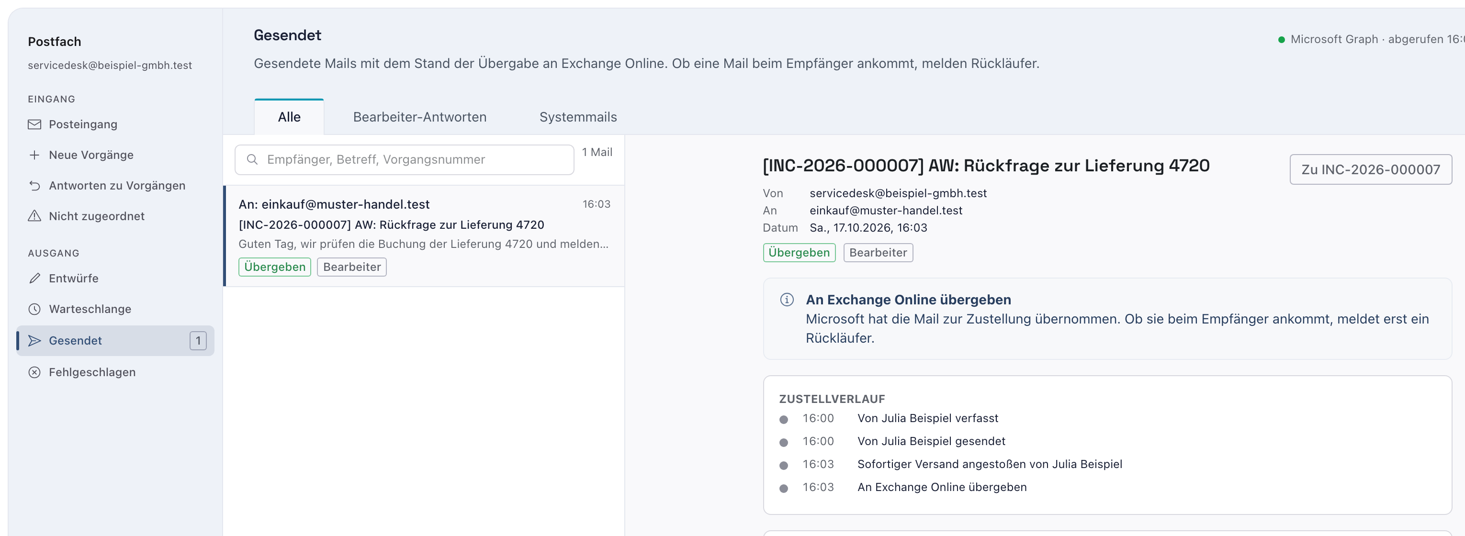Click the 16:03 timestamp in the mail list item

coord(596,204)
